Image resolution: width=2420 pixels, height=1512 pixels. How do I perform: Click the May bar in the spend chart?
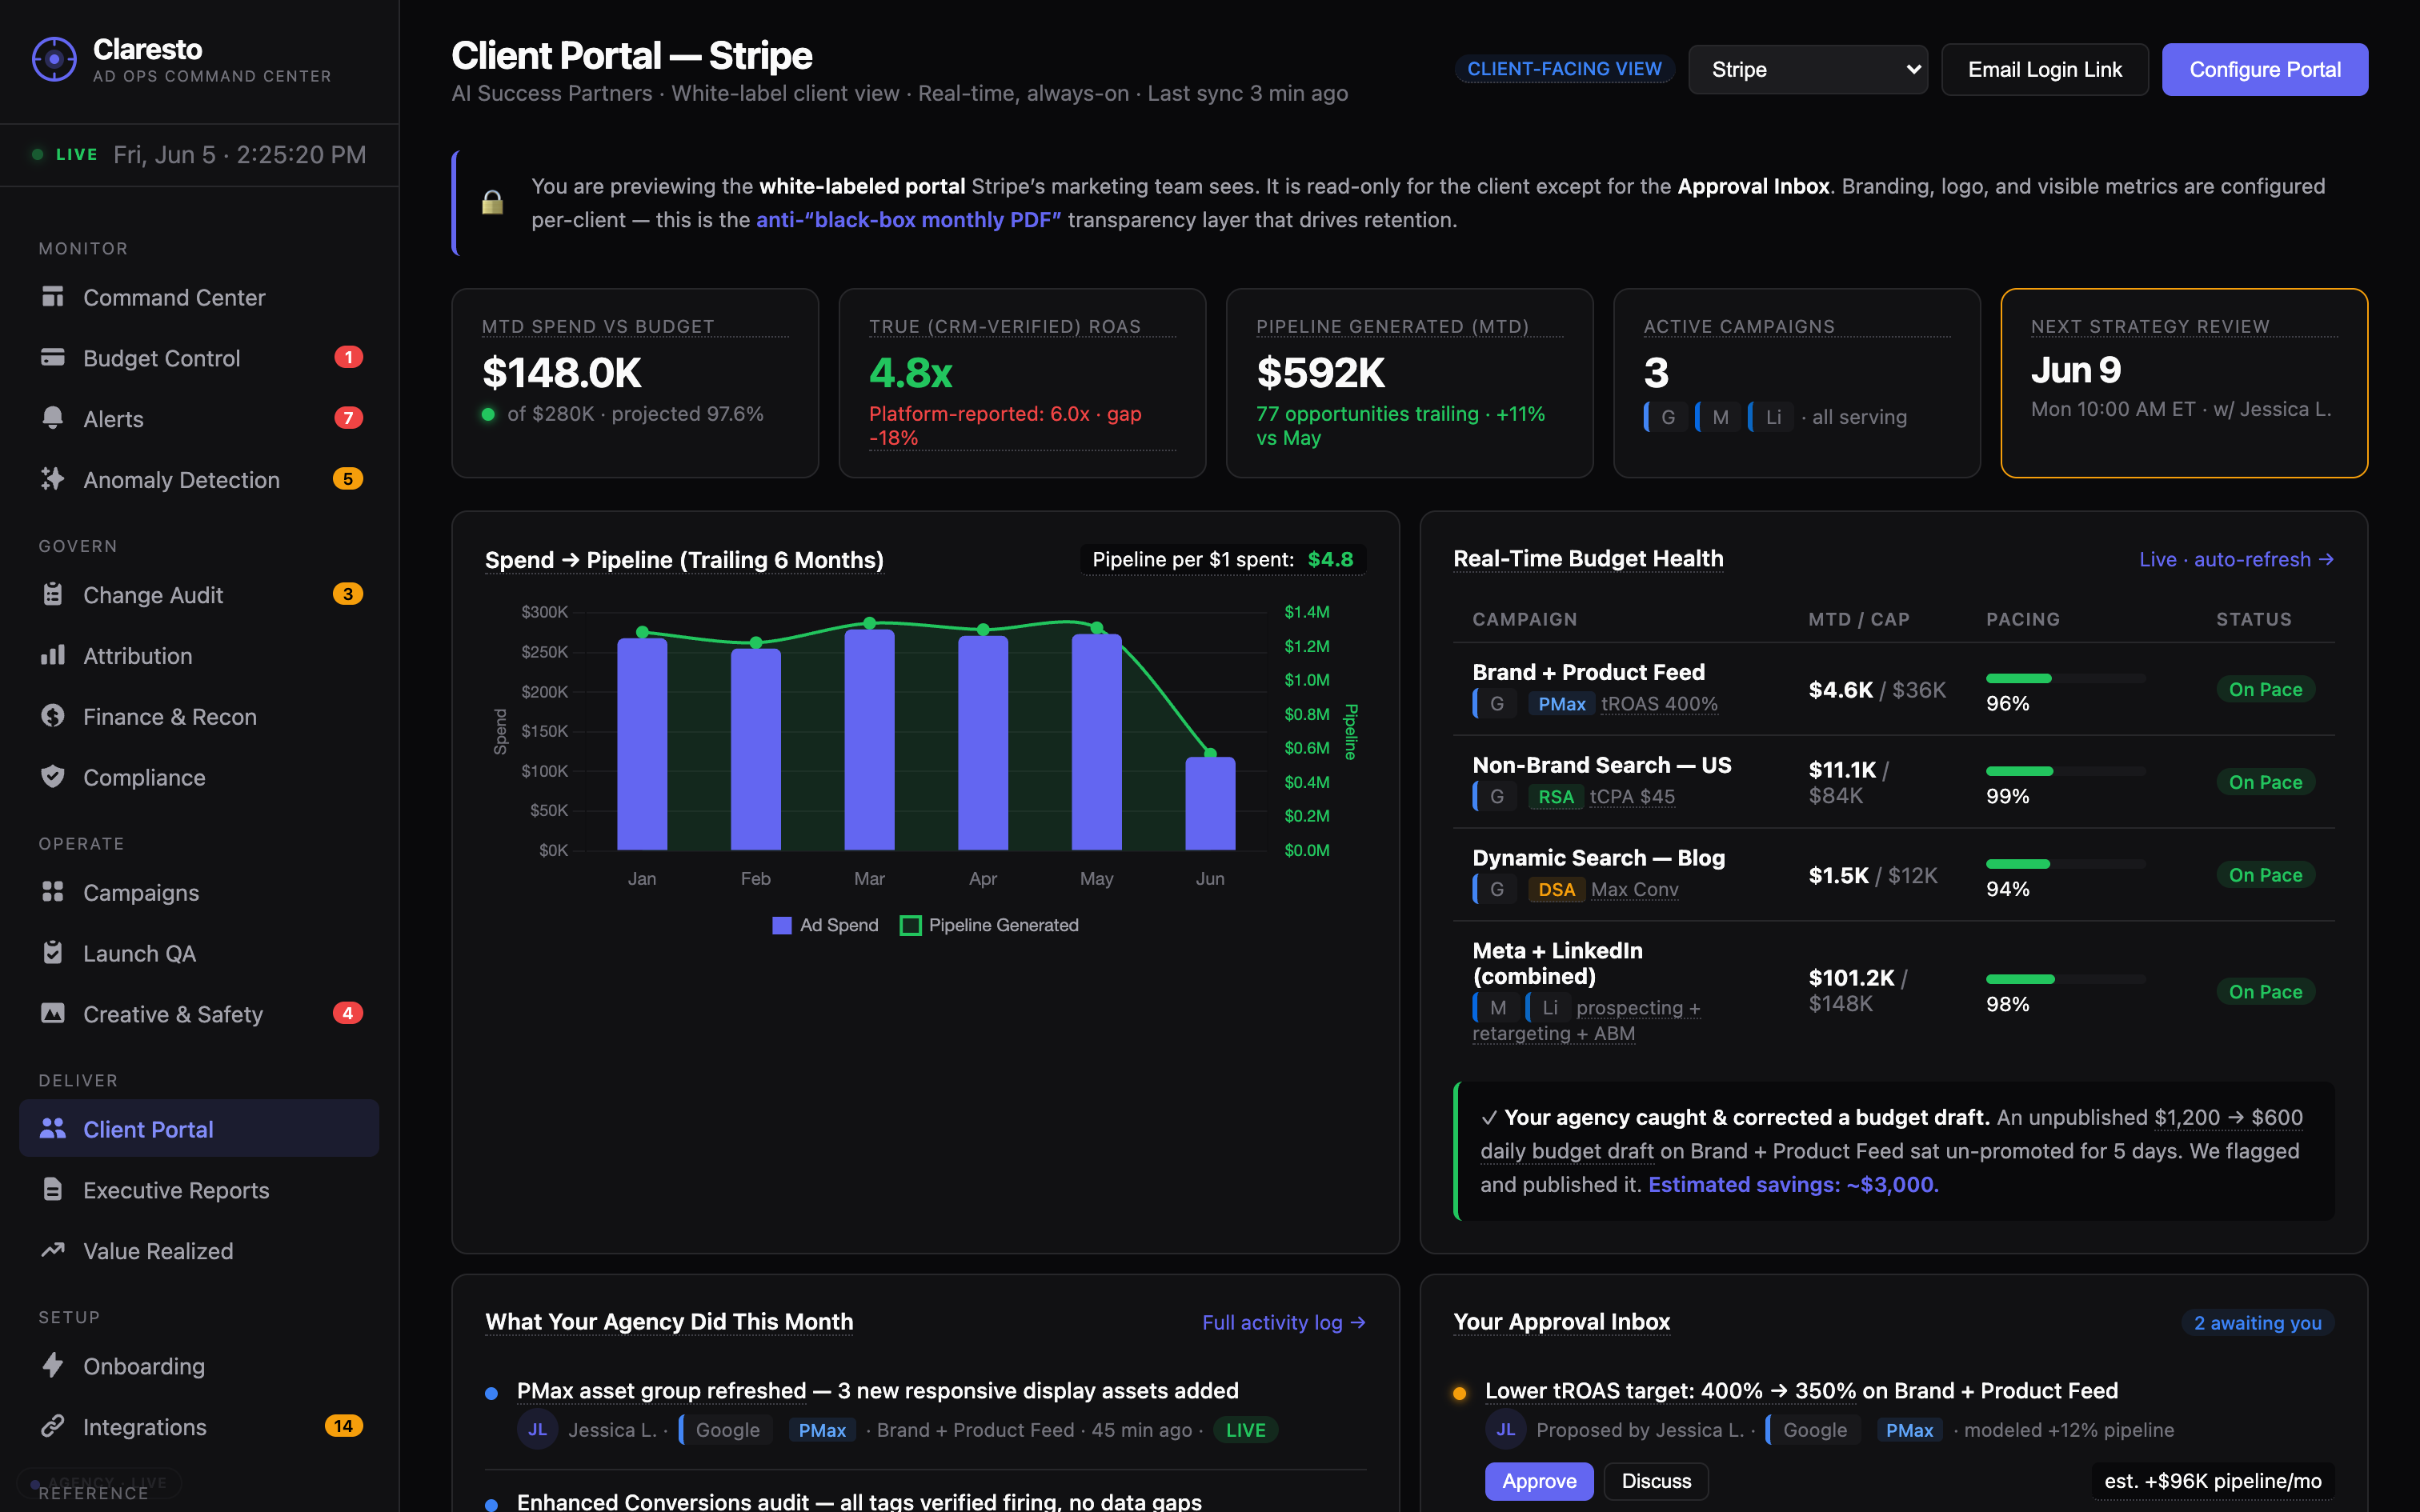tap(1096, 741)
